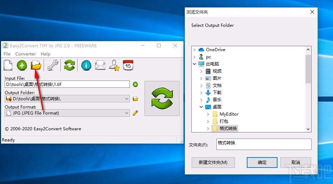Collapse the 此电脑 tree node
The width and height of the screenshot is (333, 184).
coord(195,64)
